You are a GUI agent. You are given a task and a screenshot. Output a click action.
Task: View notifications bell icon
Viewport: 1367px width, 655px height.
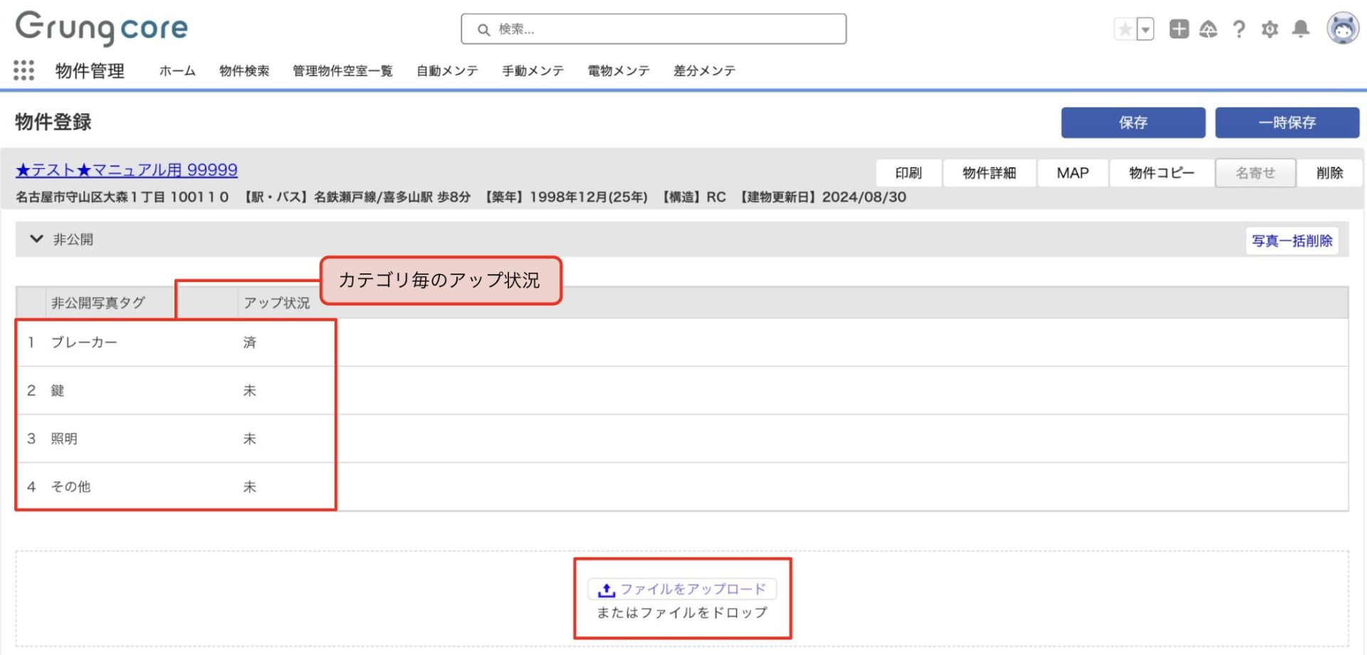[1301, 29]
